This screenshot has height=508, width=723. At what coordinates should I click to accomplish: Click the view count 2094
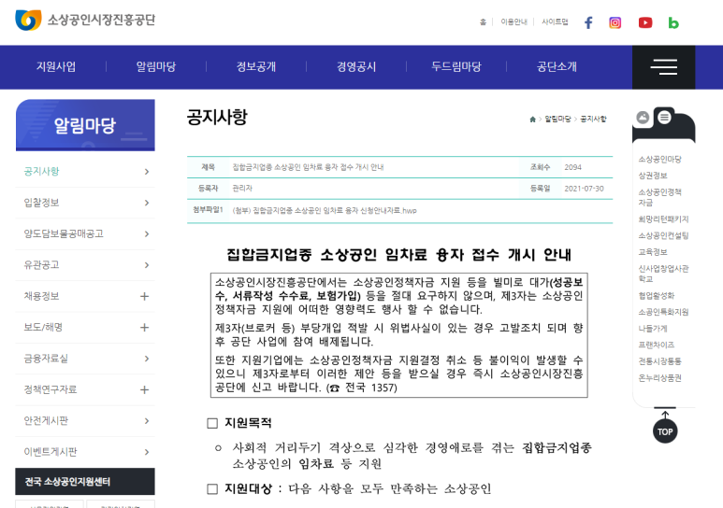point(572,168)
